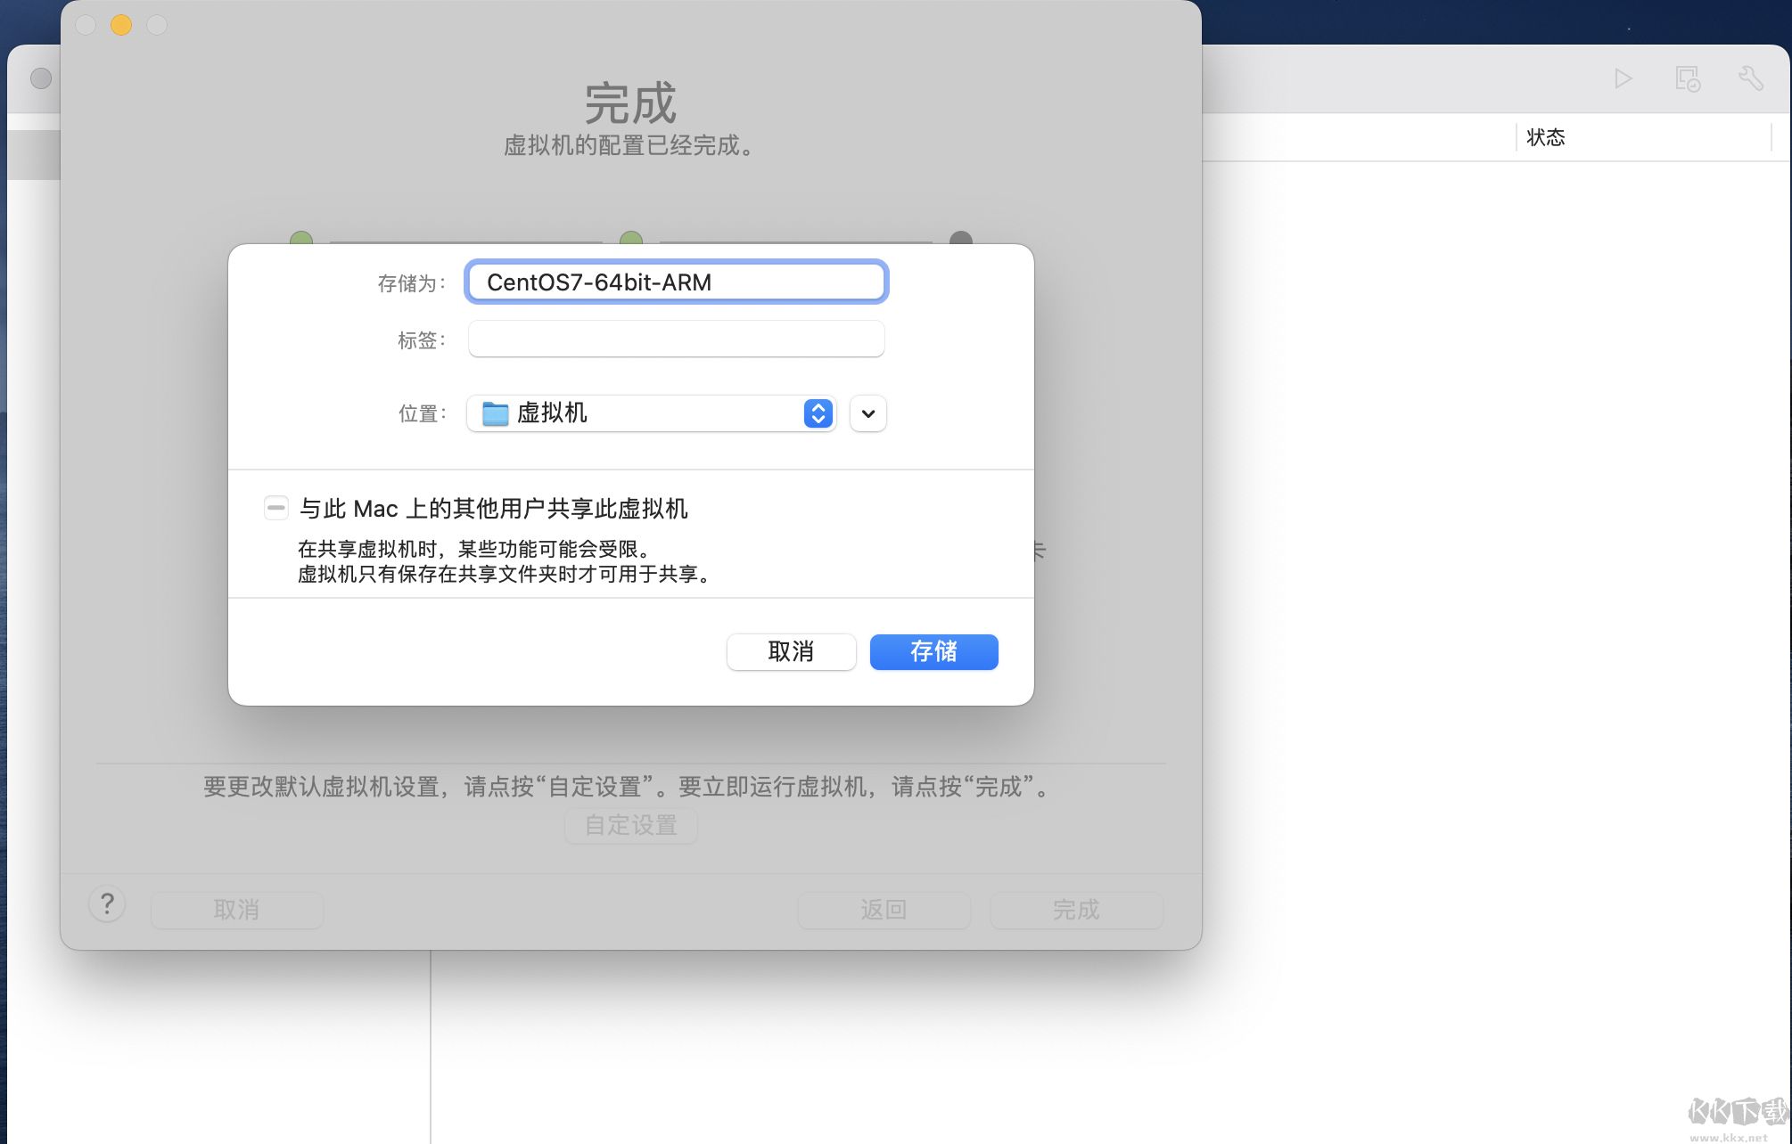Open the 位置 location popup stepper arrows
This screenshot has width=1792, height=1144.
818,413
